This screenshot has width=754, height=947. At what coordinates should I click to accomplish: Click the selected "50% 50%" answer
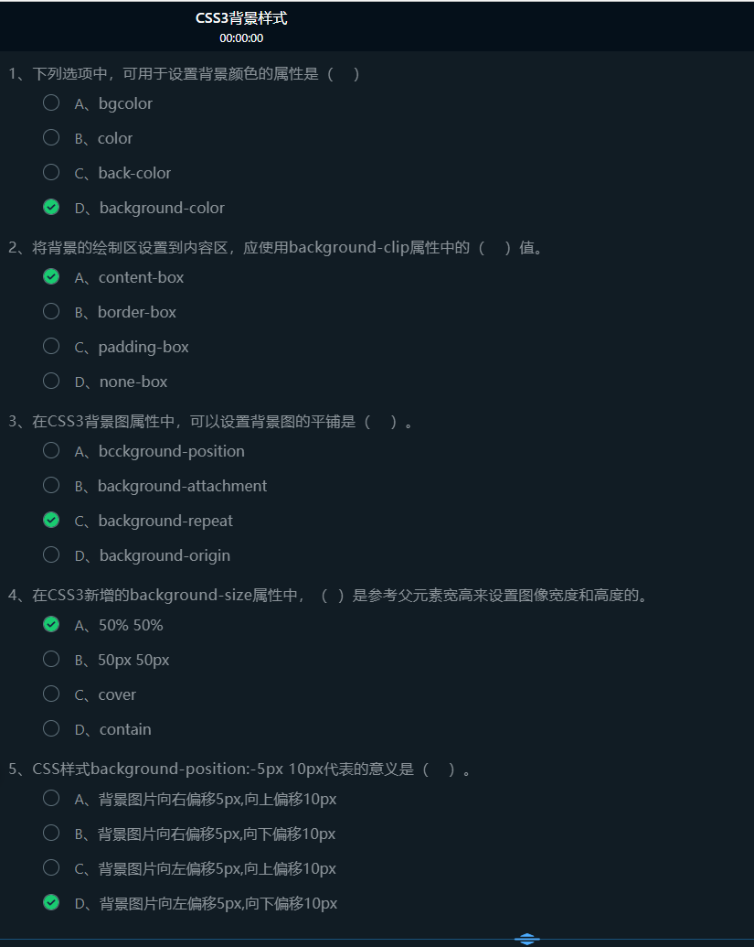51,624
